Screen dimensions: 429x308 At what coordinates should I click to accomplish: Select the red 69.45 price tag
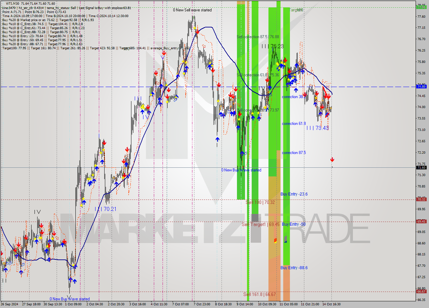pyautogui.click(x=421, y=221)
